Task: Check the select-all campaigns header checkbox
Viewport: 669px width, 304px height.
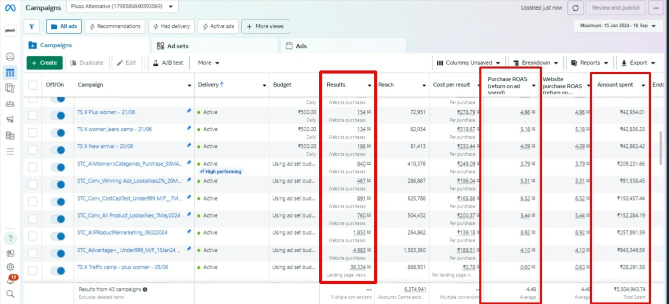Action: click(33, 85)
